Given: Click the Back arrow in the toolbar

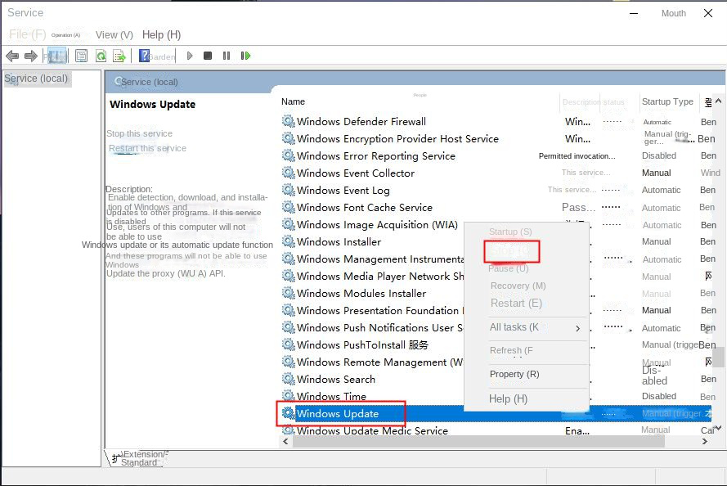Looking at the screenshot, I should 12,56.
